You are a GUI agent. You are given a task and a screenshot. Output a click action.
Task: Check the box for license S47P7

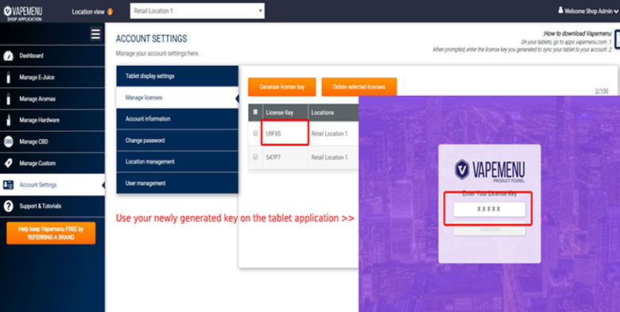point(255,157)
